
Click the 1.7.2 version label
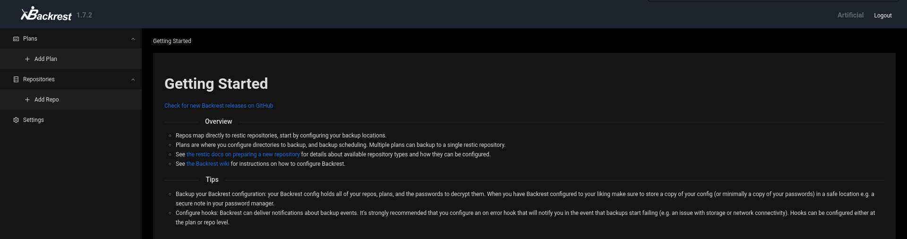[x=84, y=15]
